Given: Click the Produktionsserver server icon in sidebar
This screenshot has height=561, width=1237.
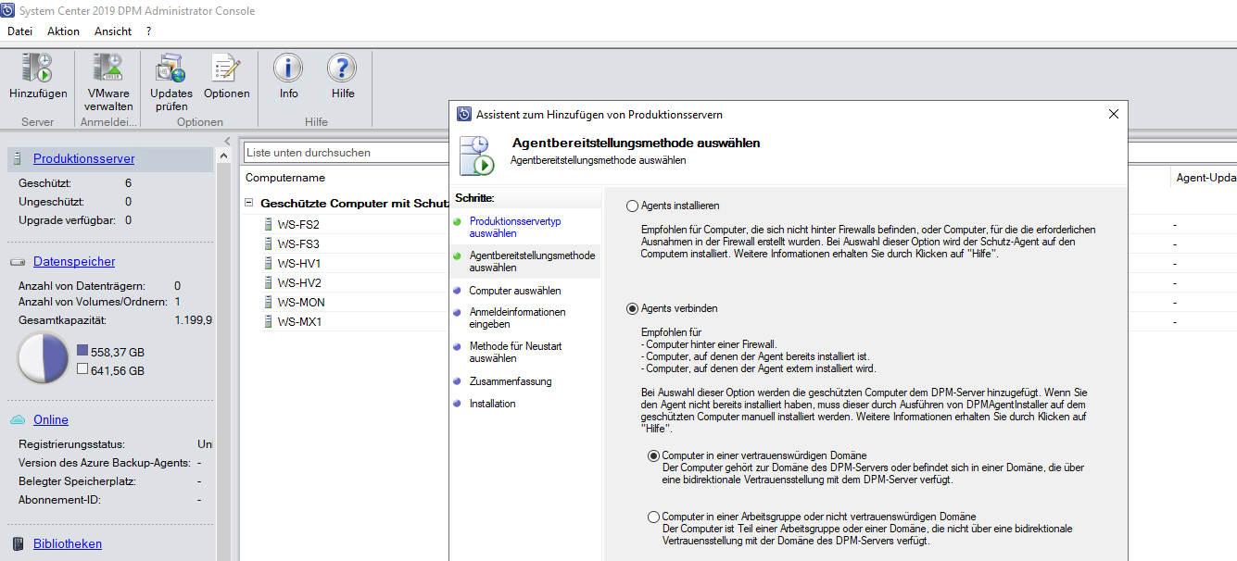Looking at the screenshot, I should tap(18, 159).
